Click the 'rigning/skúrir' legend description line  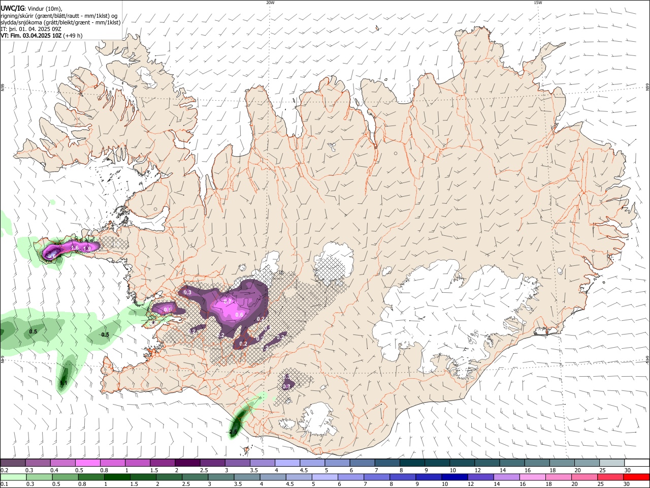click(59, 15)
